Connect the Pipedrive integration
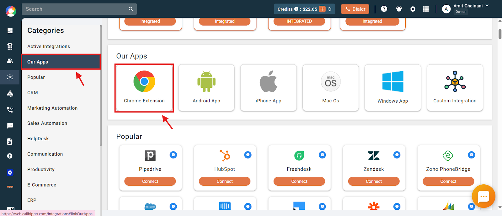The height and width of the screenshot is (216, 502). (150, 181)
